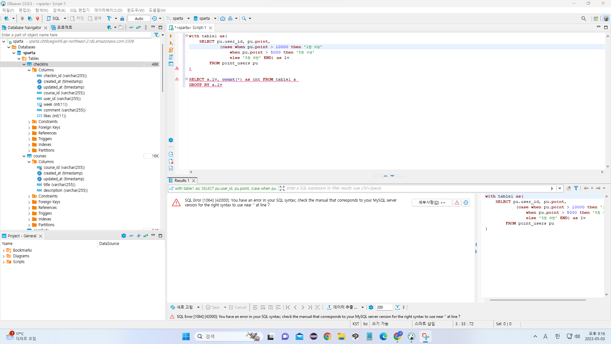Expand Indexes folder under courses
Image resolution: width=611 pixels, height=344 pixels.
(29, 219)
